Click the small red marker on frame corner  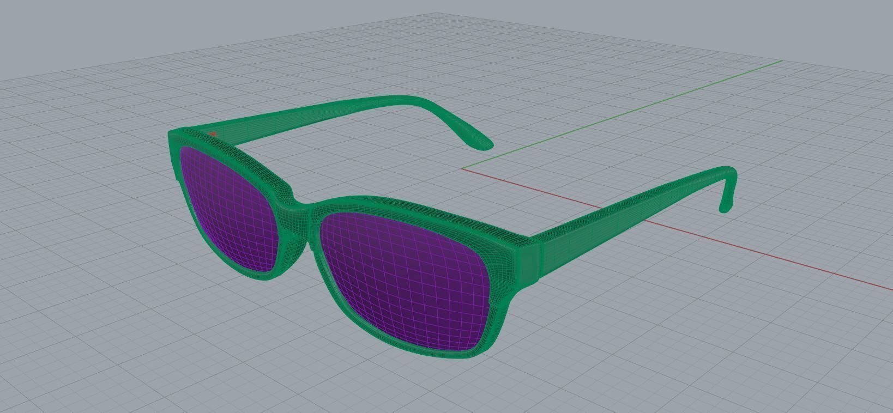tap(212, 133)
